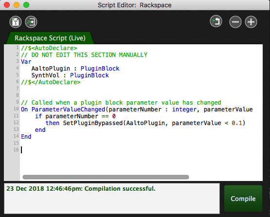The image size is (270, 217).
Task: Click the //$</AutoDeclare> closing comment
Action: coord(51,82)
